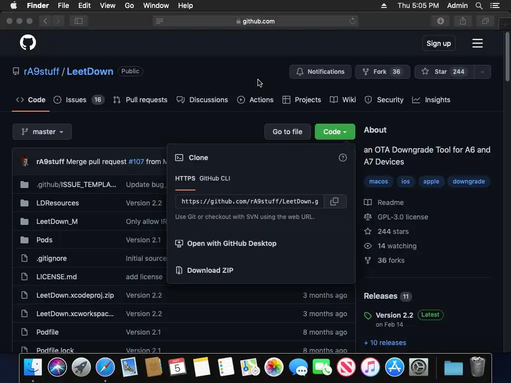The image size is (511, 383).
Task: Open the hamburger navigation menu
Action: pos(478,43)
